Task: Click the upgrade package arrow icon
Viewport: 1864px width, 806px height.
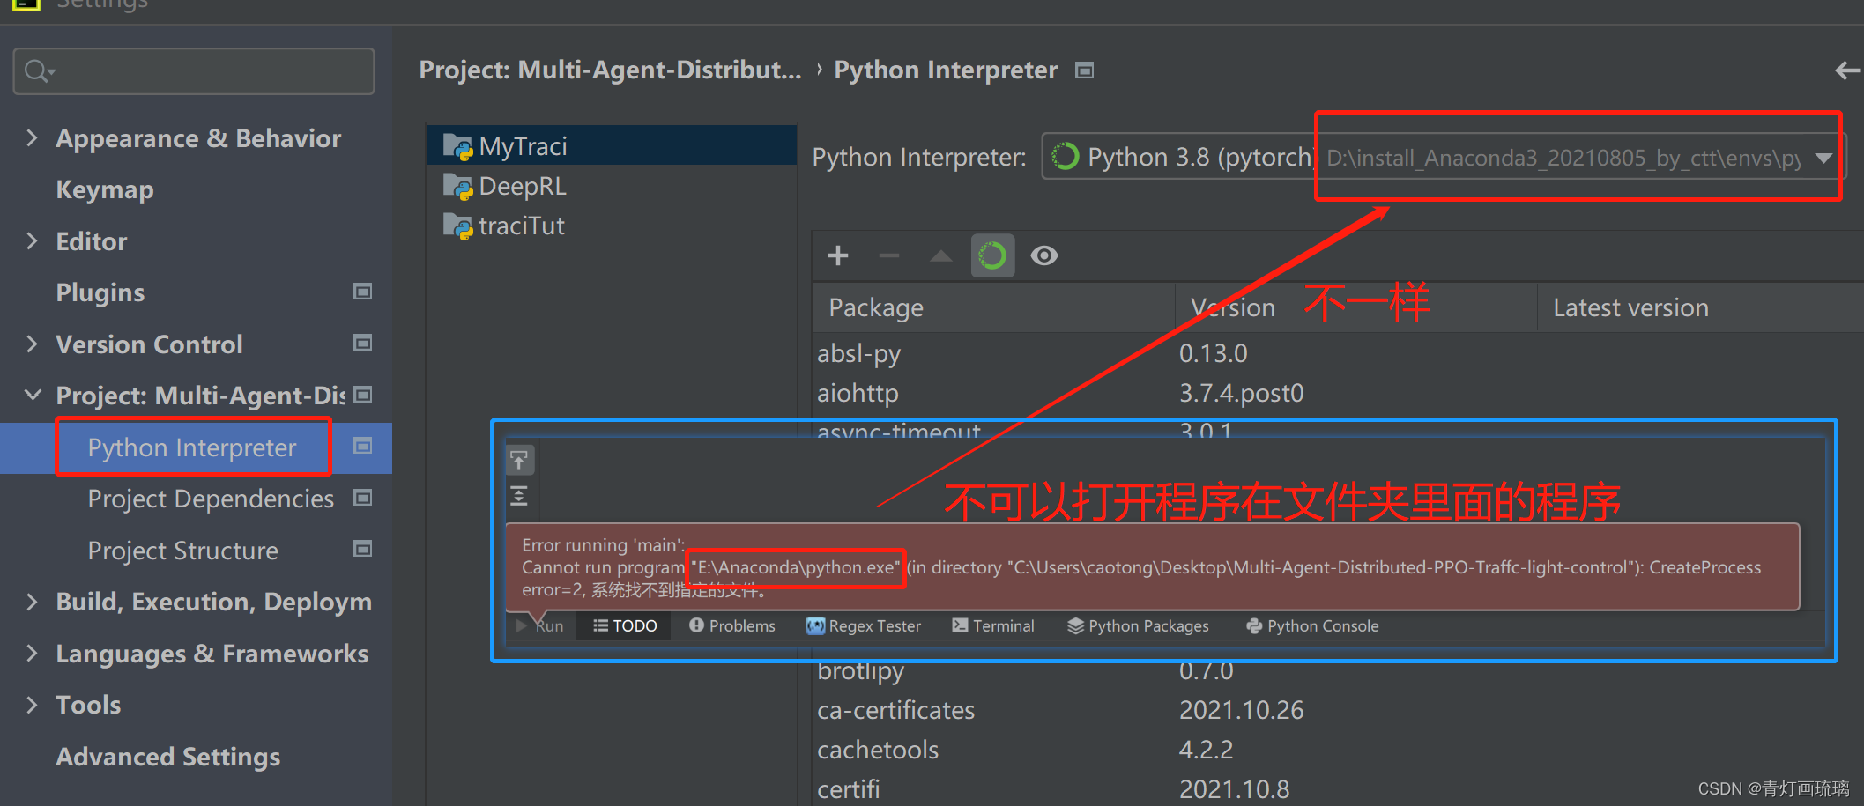Action: click(x=939, y=255)
